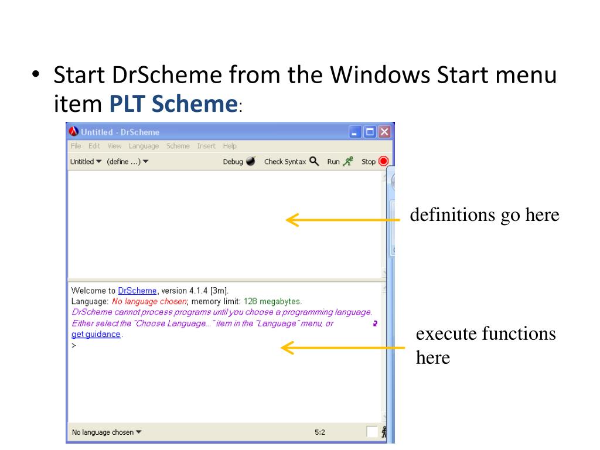Open the Insert menu
Screen dimensions: 600x450
[206, 146]
